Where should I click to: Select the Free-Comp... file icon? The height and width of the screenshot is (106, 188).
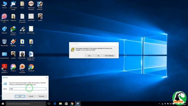(31, 30)
